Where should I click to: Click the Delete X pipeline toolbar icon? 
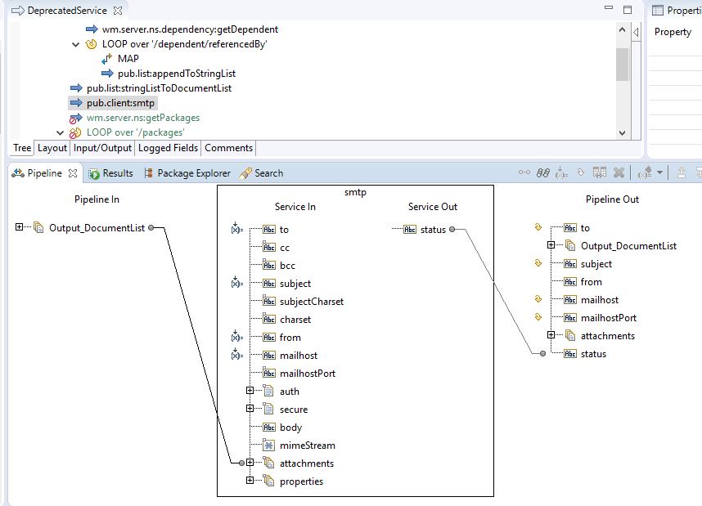click(x=619, y=172)
